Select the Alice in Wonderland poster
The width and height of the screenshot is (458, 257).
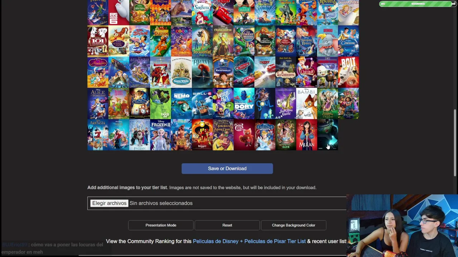pyautogui.click(x=98, y=104)
